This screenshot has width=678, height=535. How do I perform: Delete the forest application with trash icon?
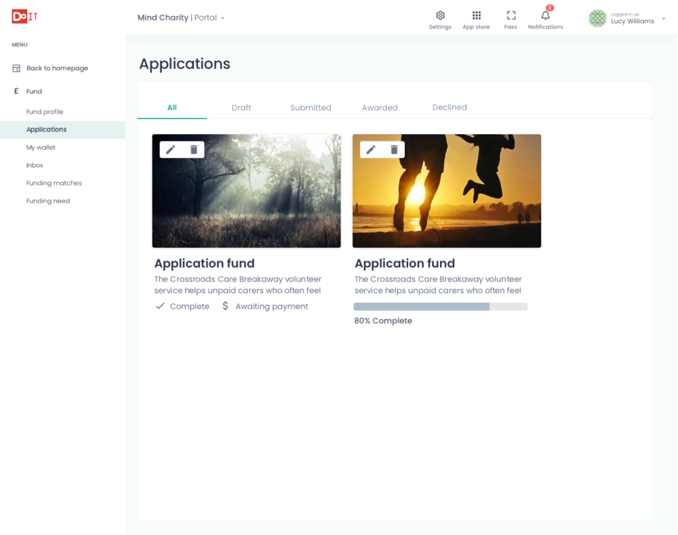(194, 150)
